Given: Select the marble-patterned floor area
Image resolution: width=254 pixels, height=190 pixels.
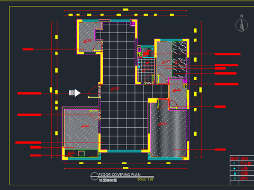Looking at the screenshot, I should point(179,60).
